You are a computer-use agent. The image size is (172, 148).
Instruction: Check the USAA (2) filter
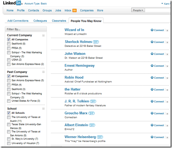click(x=9, y=60)
